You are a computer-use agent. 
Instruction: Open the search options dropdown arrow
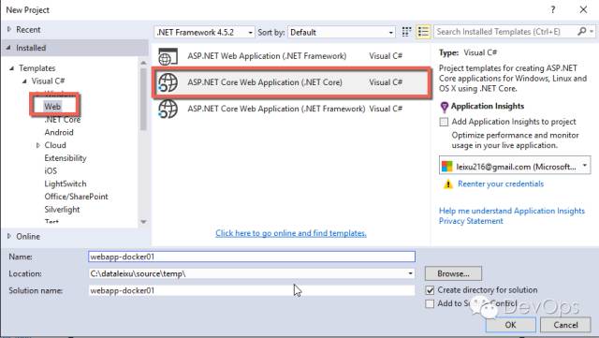[592, 31]
